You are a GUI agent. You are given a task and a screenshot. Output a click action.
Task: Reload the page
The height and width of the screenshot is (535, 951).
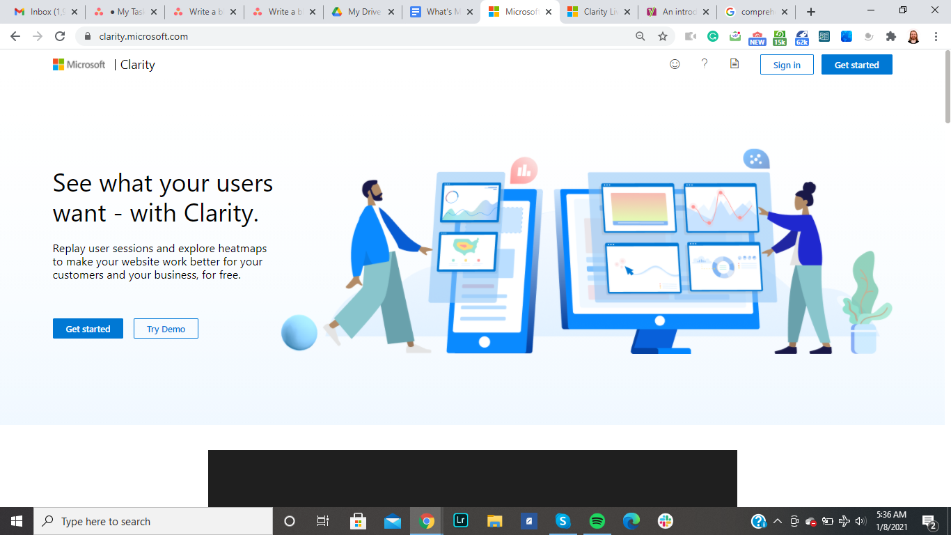(x=60, y=36)
